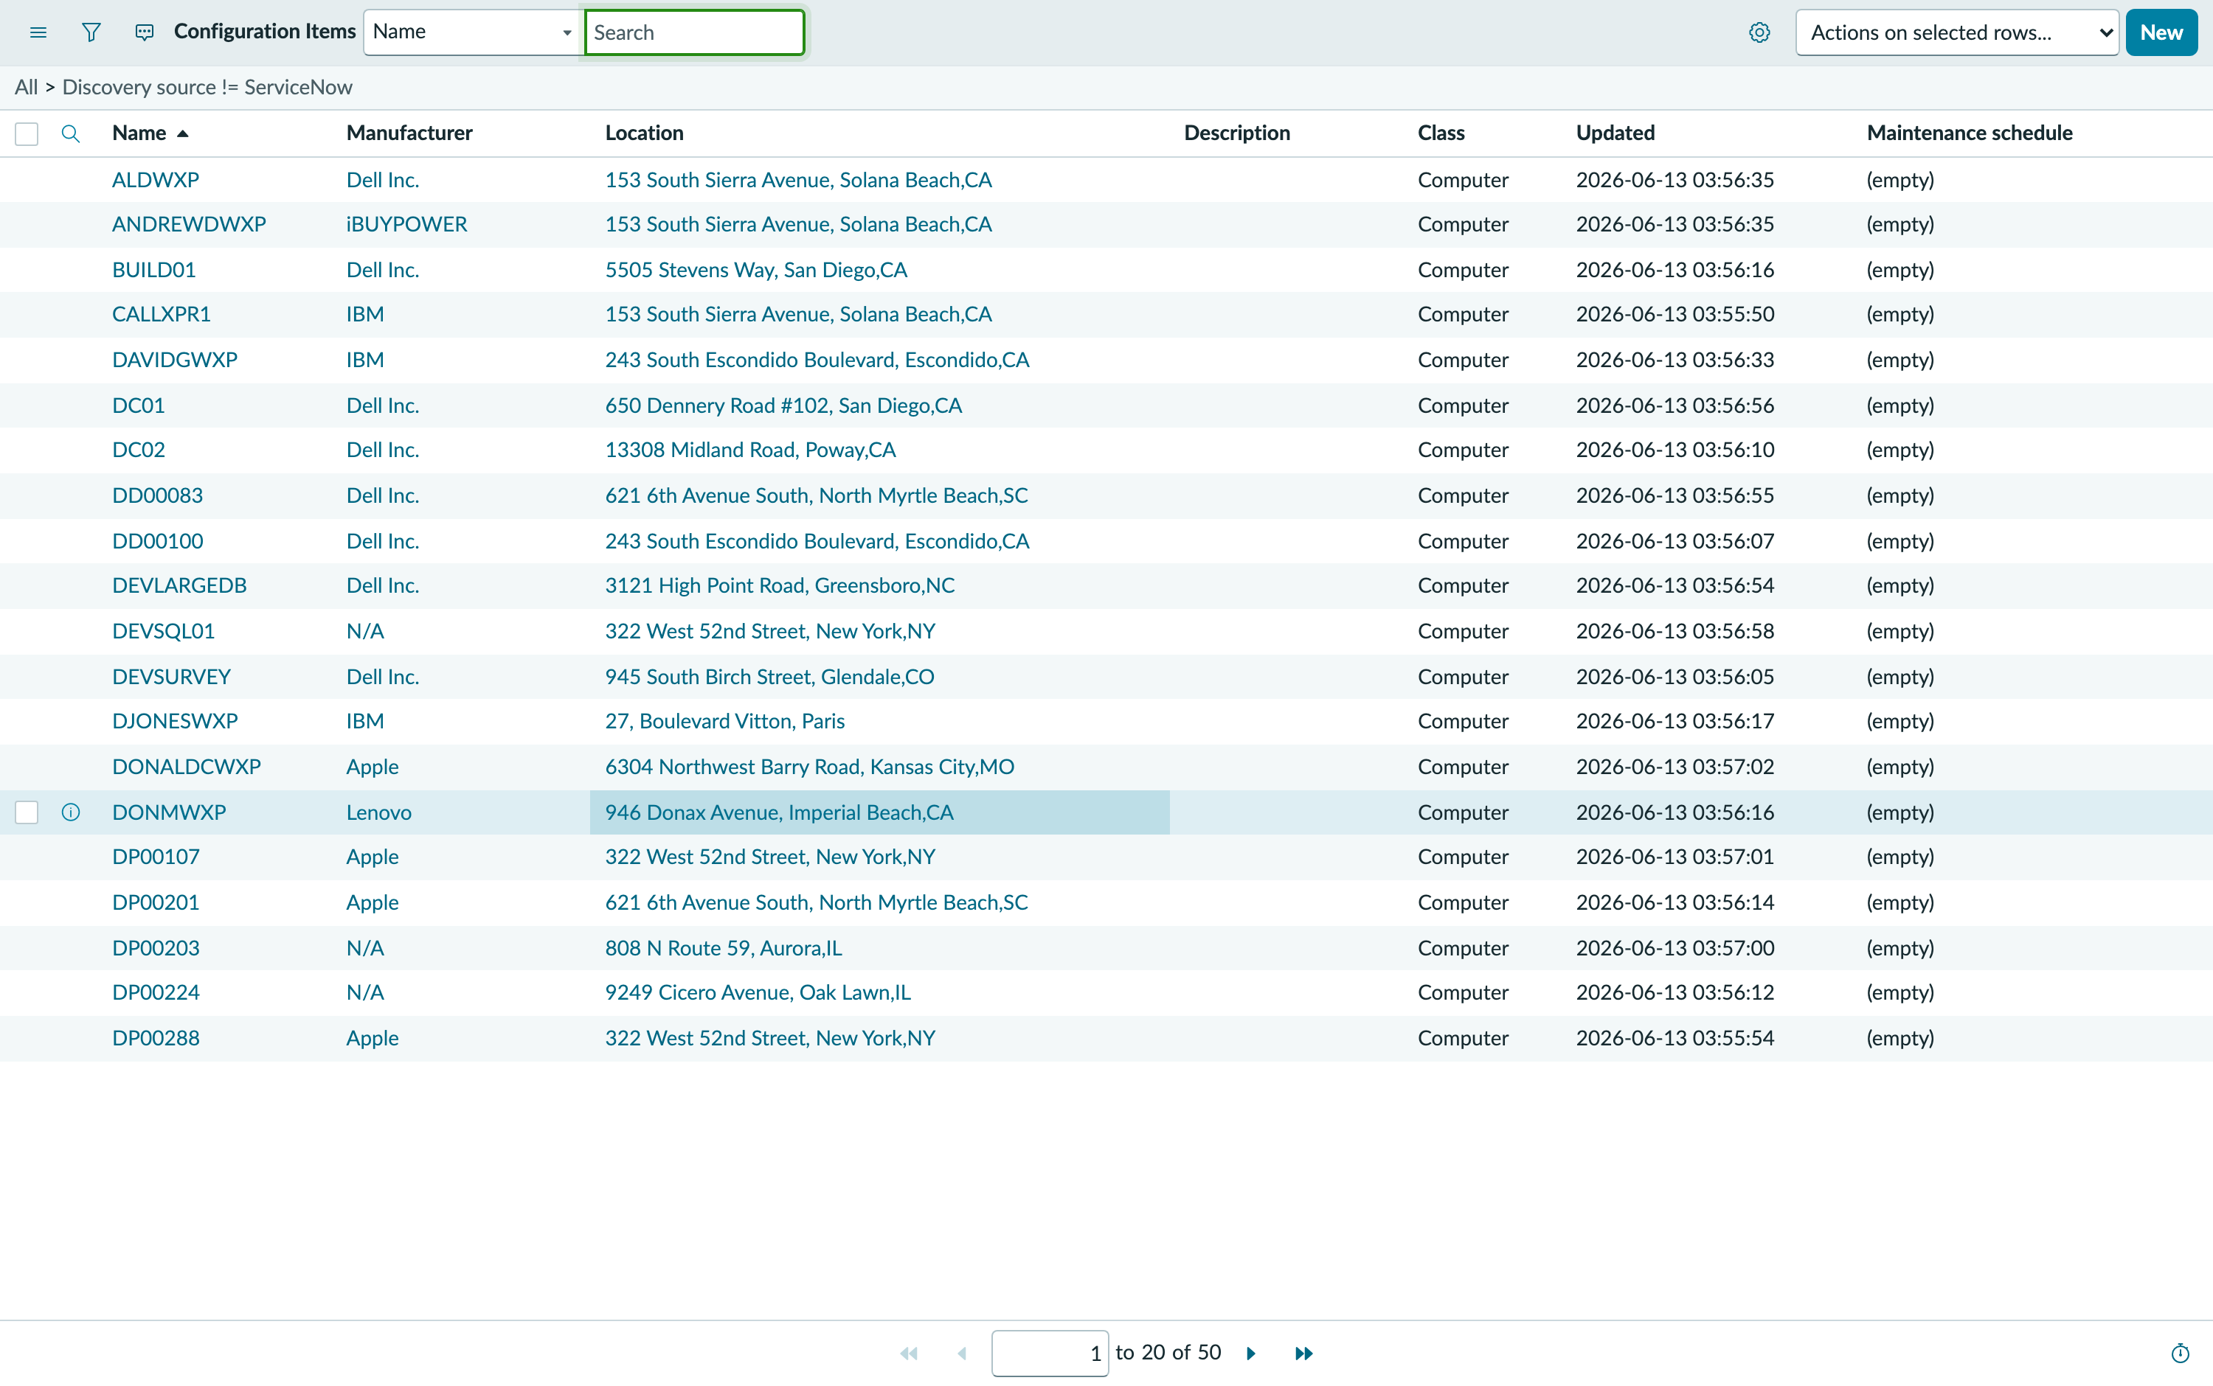Open the DEVSQL01 record
The width and height of the screenshot is (2213, 1386).
(163, 630)
